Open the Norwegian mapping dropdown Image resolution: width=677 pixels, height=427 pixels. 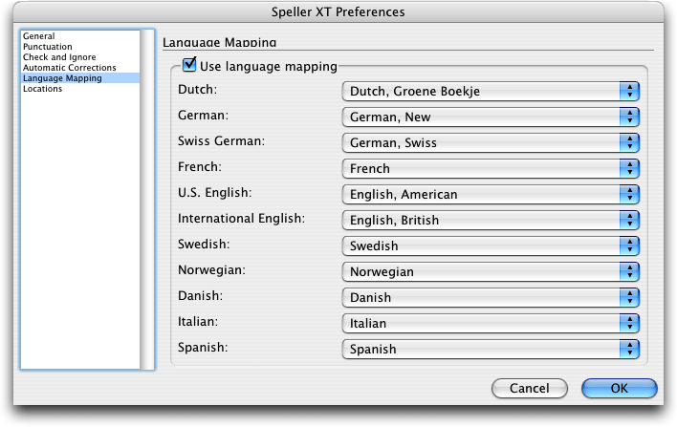point(491,271)
